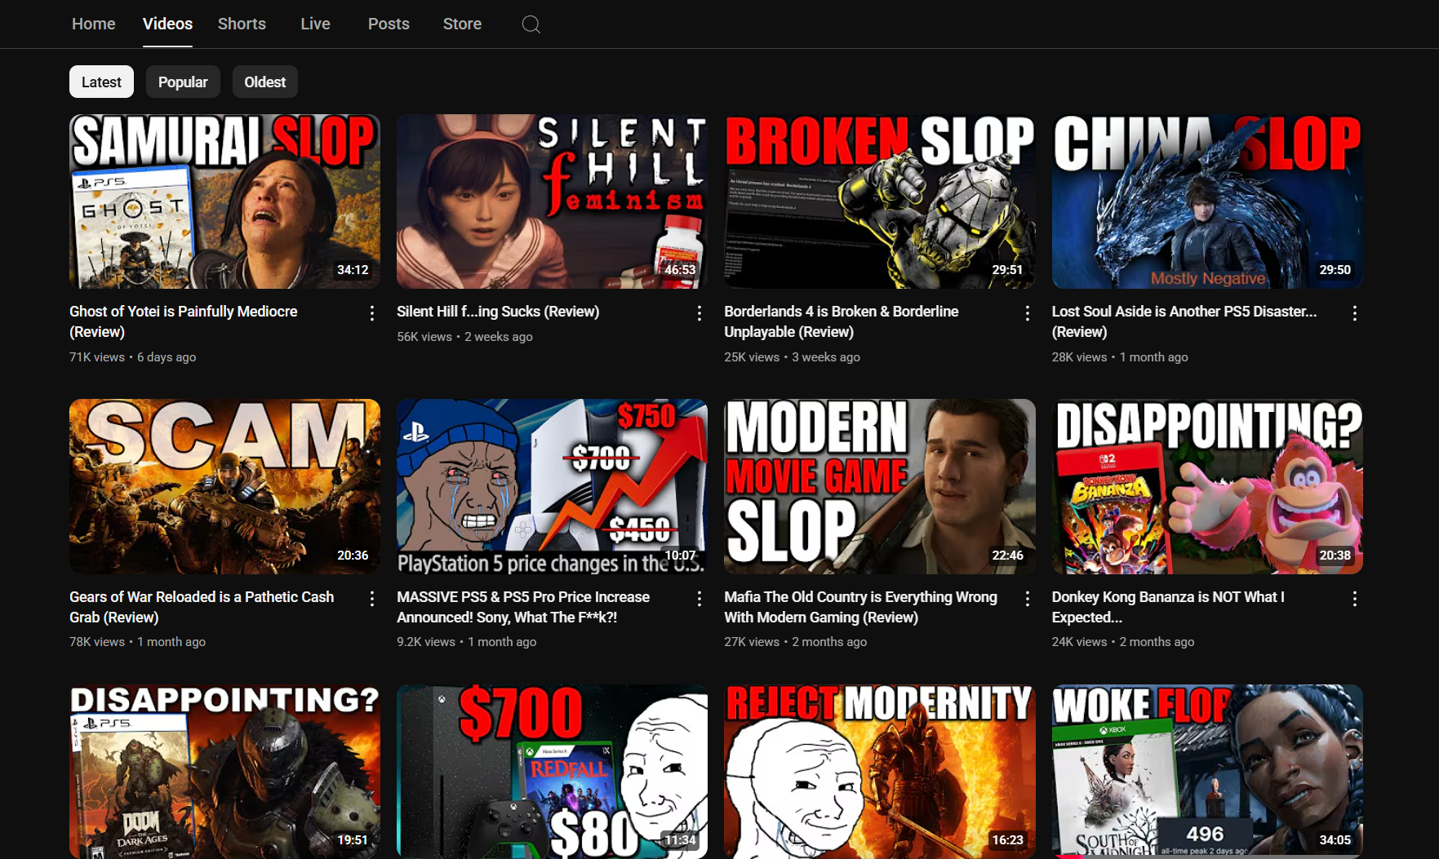Open options menu for Donkey Kong Bananza video
Image resolution: width=1439 pixels, height=859 pixels.
(x=1355, y=599)
